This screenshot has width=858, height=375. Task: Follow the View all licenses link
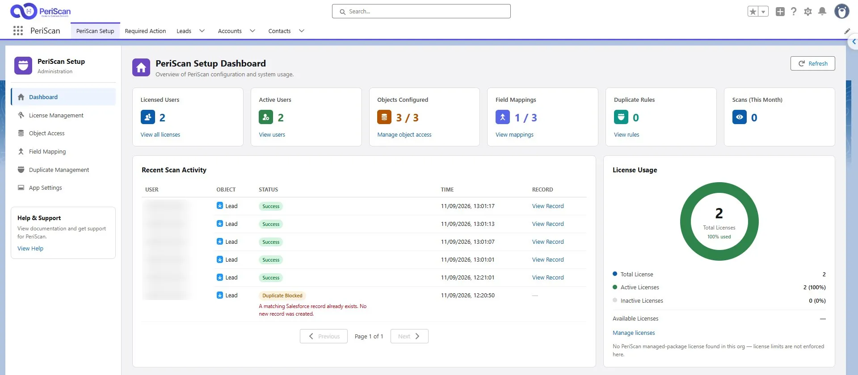coord(160,135)
